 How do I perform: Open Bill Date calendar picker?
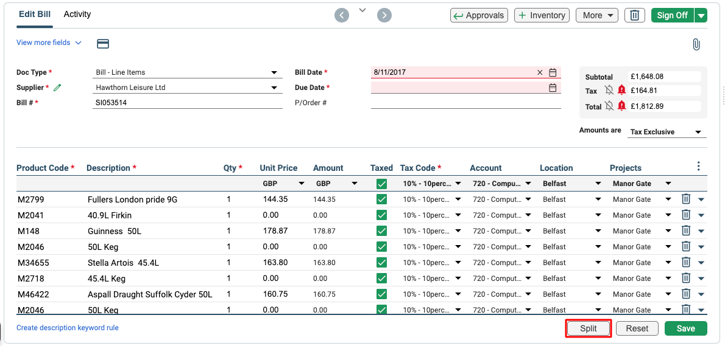pyautogui.click(x=553, y=72)
